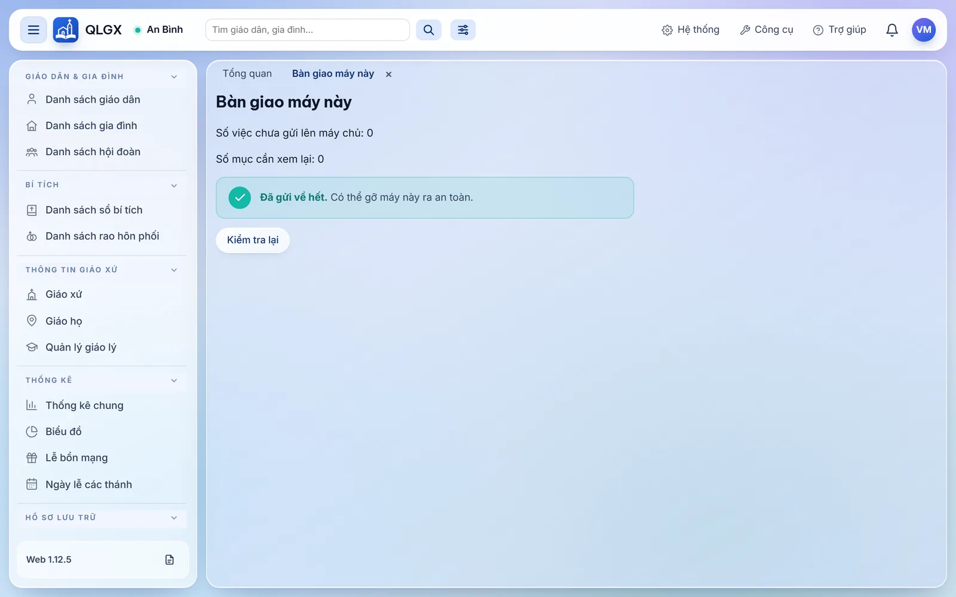
Task: Toggle the hamburger sidebar menu
Action: 33,30
